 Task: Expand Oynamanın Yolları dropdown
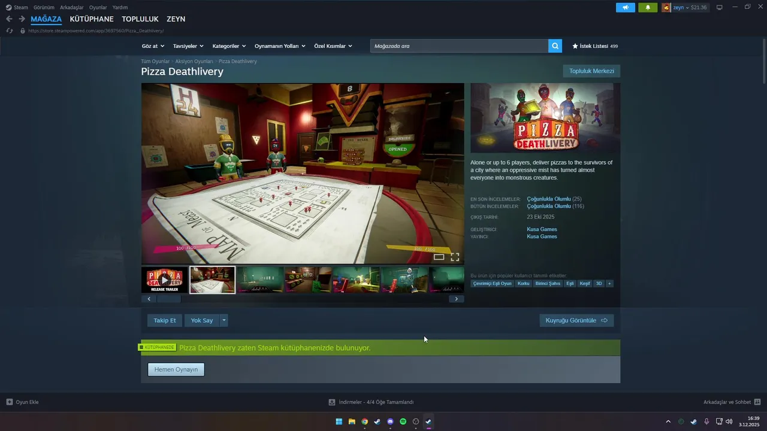pyautogui.click(x=280, y=46)
